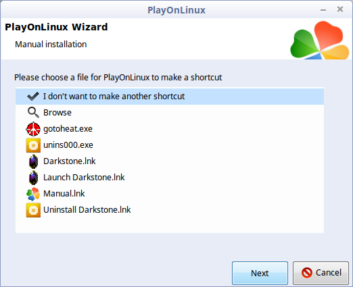Viewport: 353px width, 287px height.
Task: Click the PlayOnLinux clover logo in header
Action: tap(320, 40)
